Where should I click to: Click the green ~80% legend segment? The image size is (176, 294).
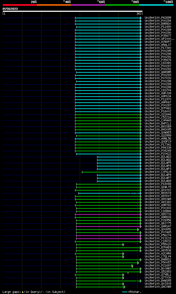tap(122, 5)
